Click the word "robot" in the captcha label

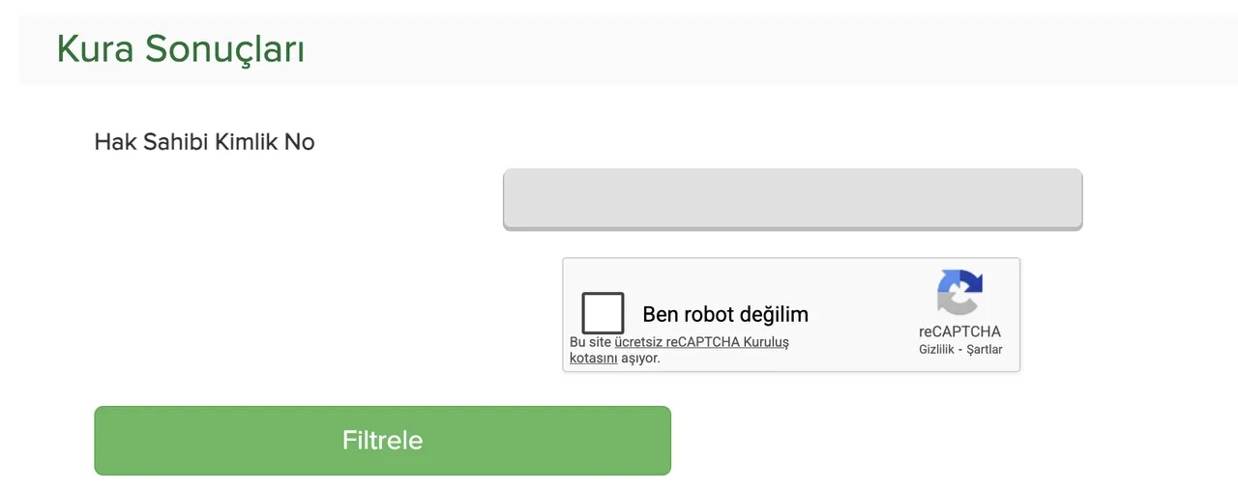click(x=708, y=314)
